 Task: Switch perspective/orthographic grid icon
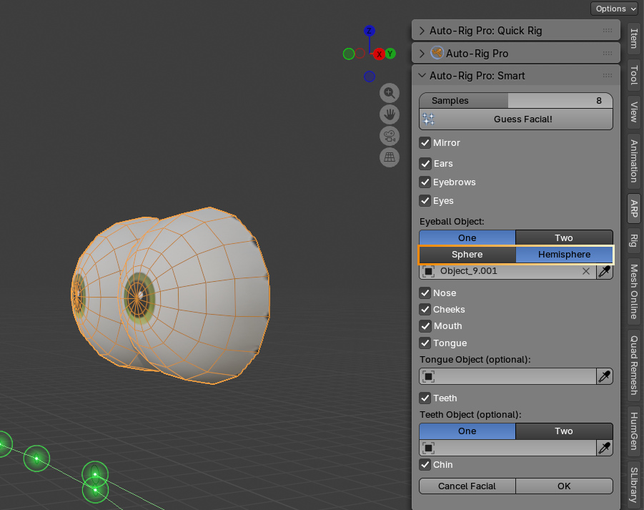tap(390, 157)
